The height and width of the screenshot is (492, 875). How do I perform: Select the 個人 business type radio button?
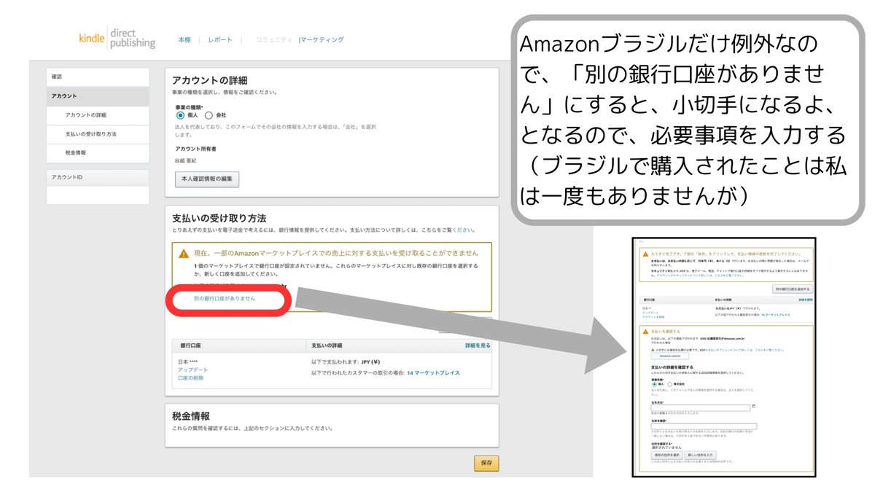180,115
